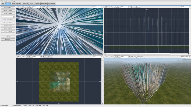This screenshot has width=191, height=107.
Task: Enable Snap checkbox in the Top view
Action: (22, 57)
